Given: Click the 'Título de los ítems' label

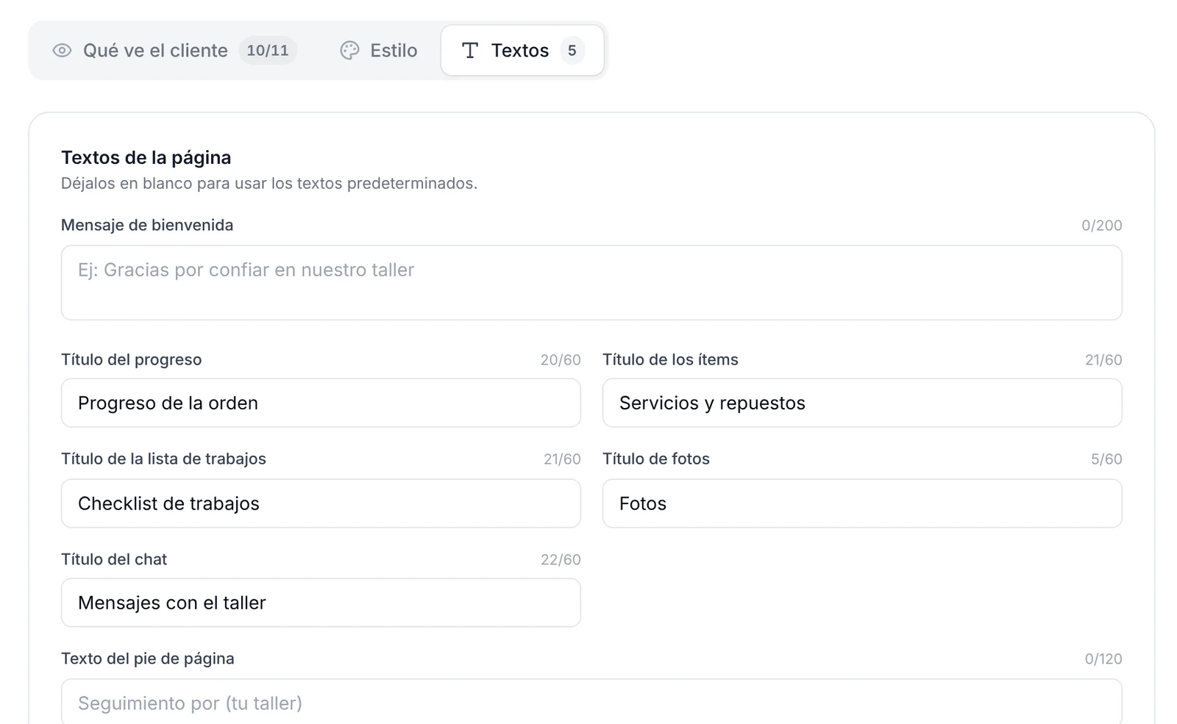Looking at the screenshot, I should [x=670, y=359].
